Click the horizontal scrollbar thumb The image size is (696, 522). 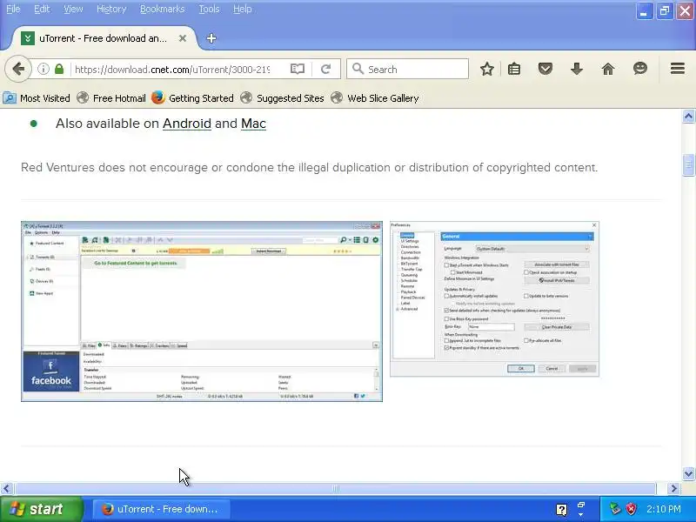coord(336,489)
